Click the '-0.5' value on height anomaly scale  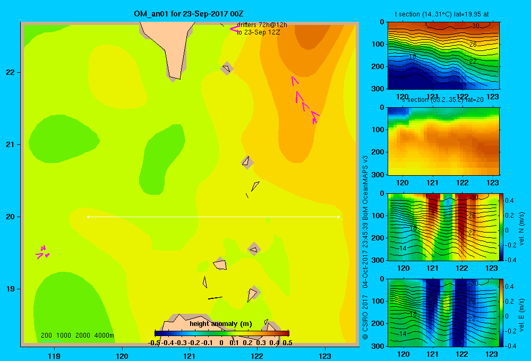coord(154,343)
